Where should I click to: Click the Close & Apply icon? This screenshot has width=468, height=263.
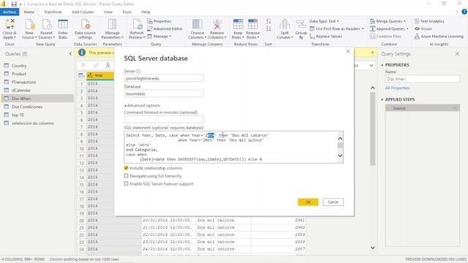(x=10, y=24)
